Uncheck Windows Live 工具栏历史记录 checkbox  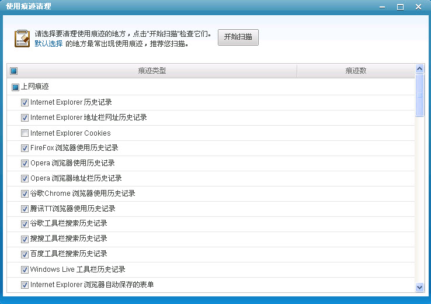(25, 270)
